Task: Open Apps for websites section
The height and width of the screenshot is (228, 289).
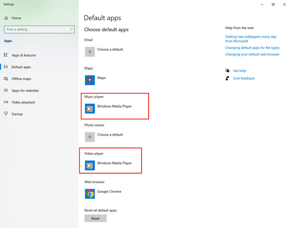Action: [x=25, y=90]
